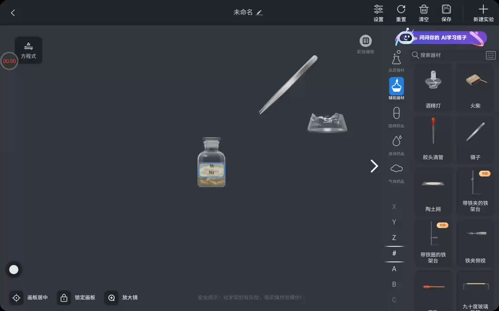
Task: Edit the 未命名 title pencil icon
Action: click(259, 13)
